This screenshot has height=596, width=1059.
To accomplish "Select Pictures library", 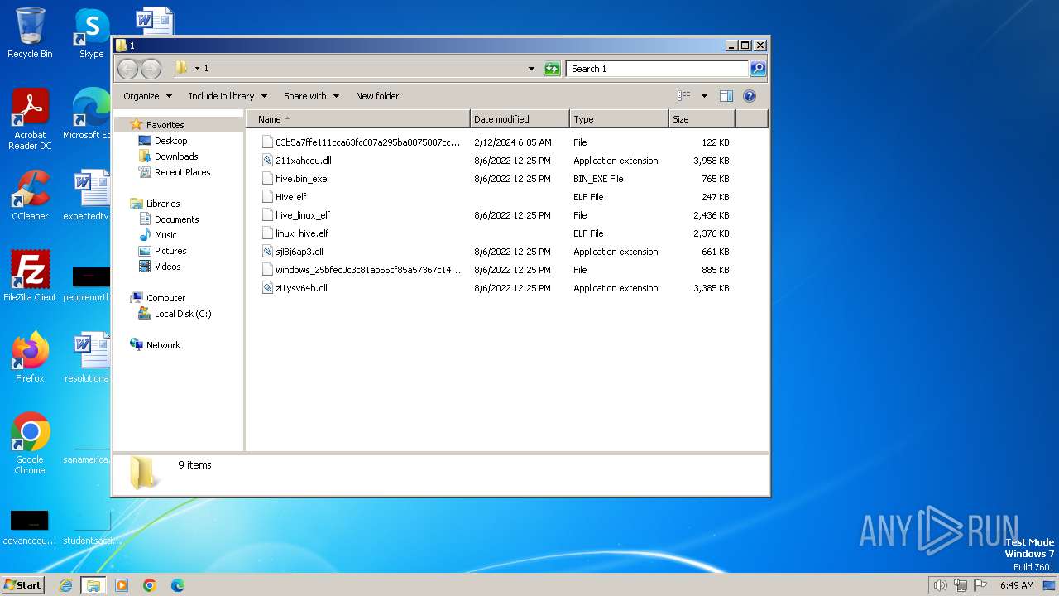I will [x=170, y=251].
